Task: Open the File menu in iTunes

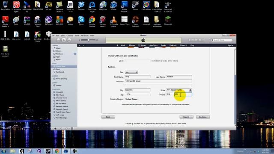Action: 53,36
